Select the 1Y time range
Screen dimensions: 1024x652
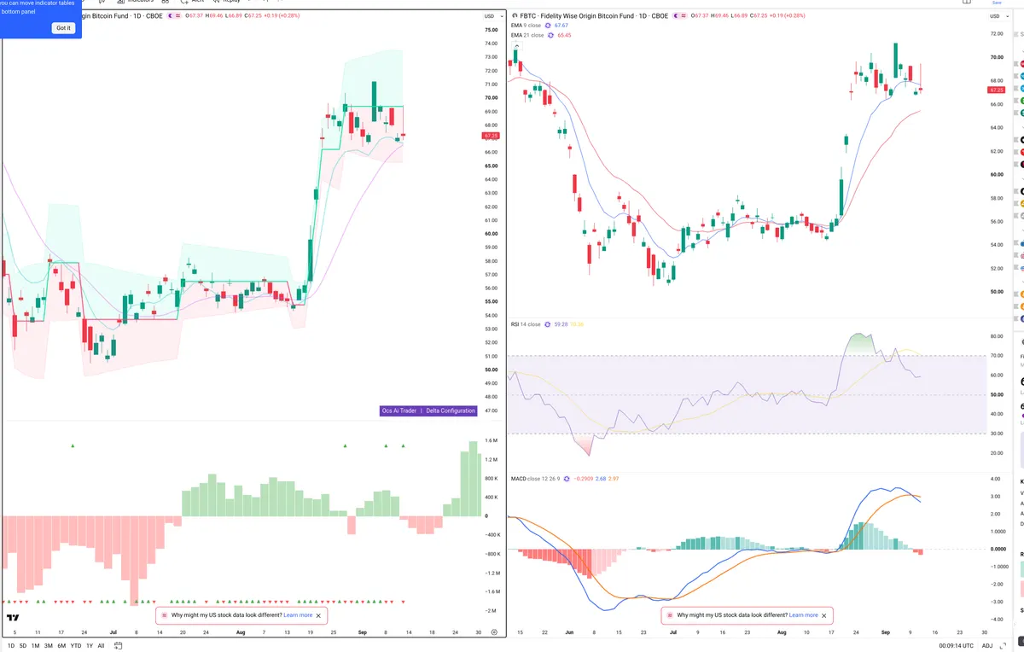click(90, 646)
